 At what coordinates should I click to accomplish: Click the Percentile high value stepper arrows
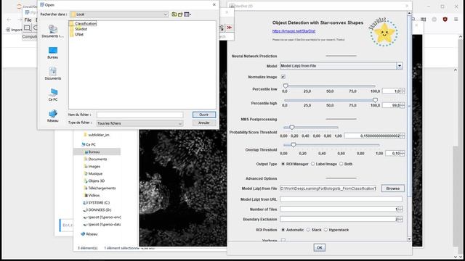click(x=402, y=105)
